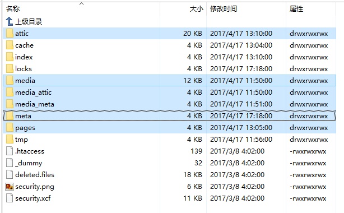344x213 pixels.
Task: Click the cache folder icon
Action: (x=10, y=45)
